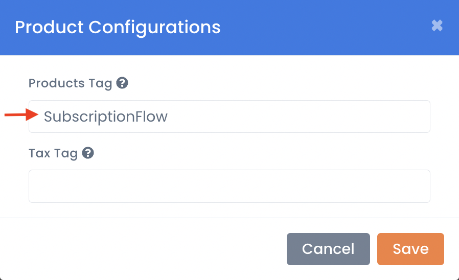Click the question mark beside Products Tag
Viewport: 459px width, 280px height.
122,83
